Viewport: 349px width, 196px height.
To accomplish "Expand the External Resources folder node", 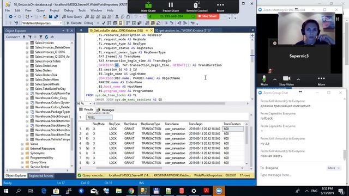I will click(x=22, y=149).
